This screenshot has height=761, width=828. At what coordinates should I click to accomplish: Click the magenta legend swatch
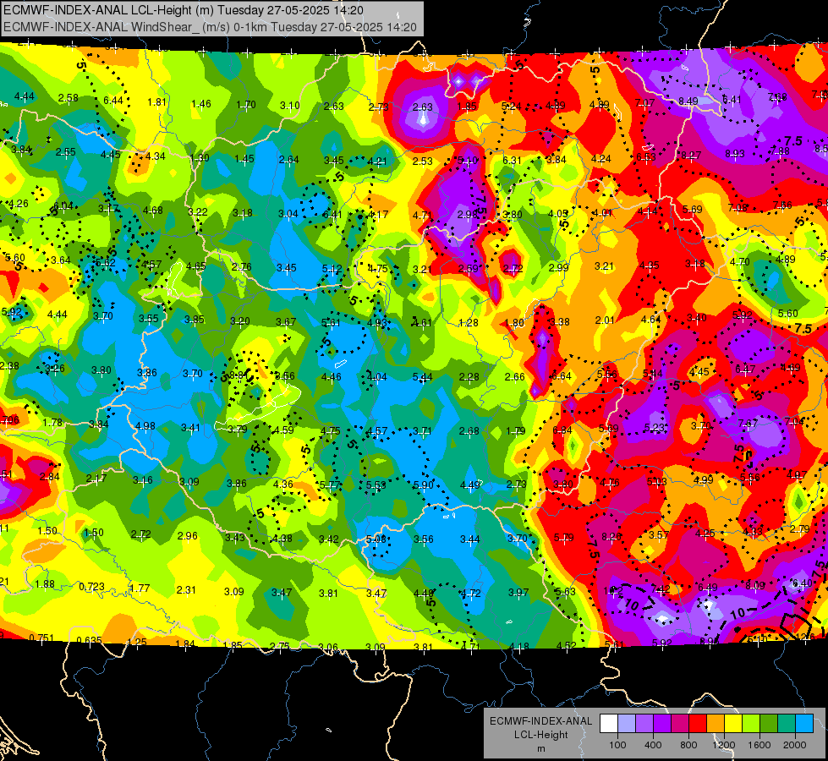(680, 724)
